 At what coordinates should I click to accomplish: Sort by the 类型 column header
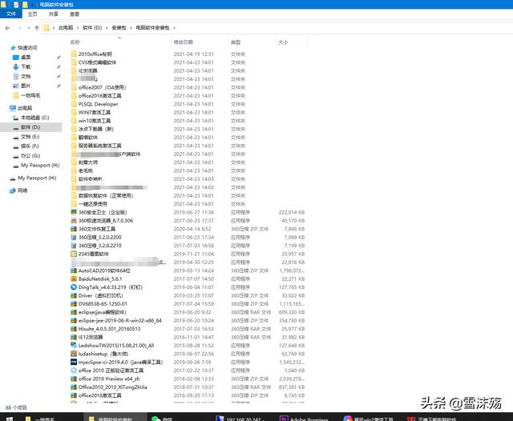coord(236,42)
